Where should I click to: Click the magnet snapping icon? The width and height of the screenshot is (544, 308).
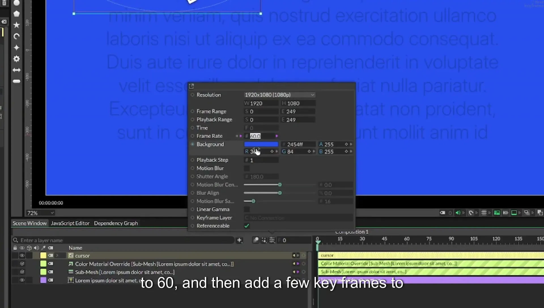[471, 213]
